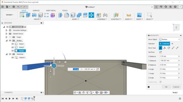Open the Create menu dropdown
This screenshot has width=183, height=102.
coord(37,19)
